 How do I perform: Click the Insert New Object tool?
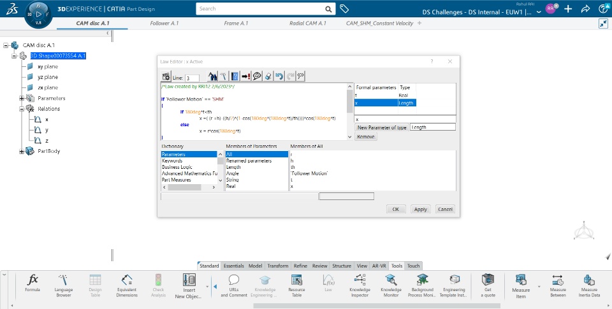[x=189, y=285]
